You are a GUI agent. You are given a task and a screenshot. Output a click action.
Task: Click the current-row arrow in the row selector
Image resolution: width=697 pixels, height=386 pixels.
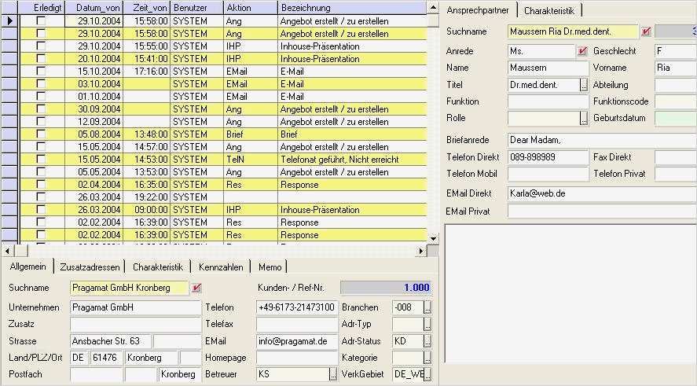tap(9, 21)
